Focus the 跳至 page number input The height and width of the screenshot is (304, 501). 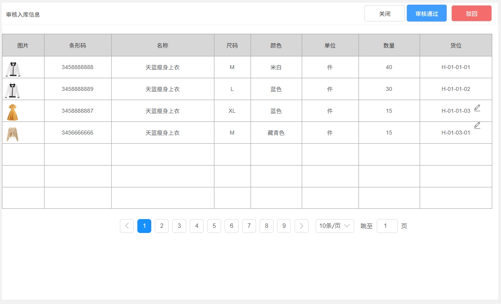[x=387, y=226]
